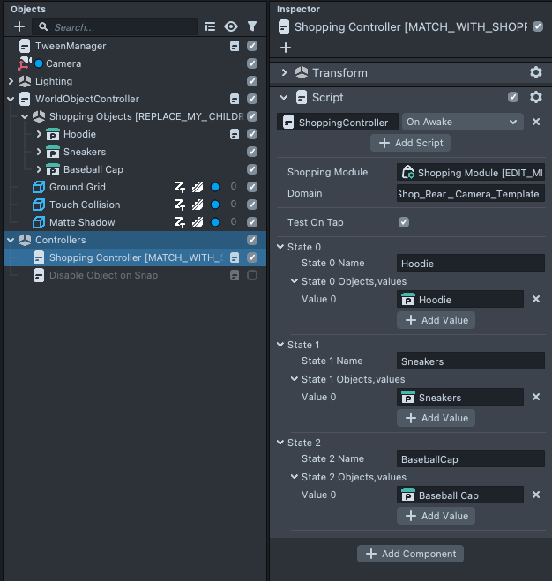Click the hierarchy list view icon beside search
The image size is (552, 581).
pyautogui.click(x=210, y=27)
